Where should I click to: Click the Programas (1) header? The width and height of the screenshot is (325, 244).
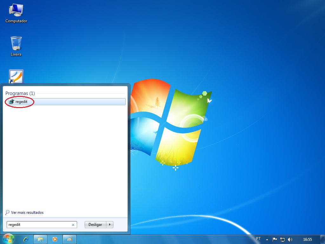click(20, 93)
